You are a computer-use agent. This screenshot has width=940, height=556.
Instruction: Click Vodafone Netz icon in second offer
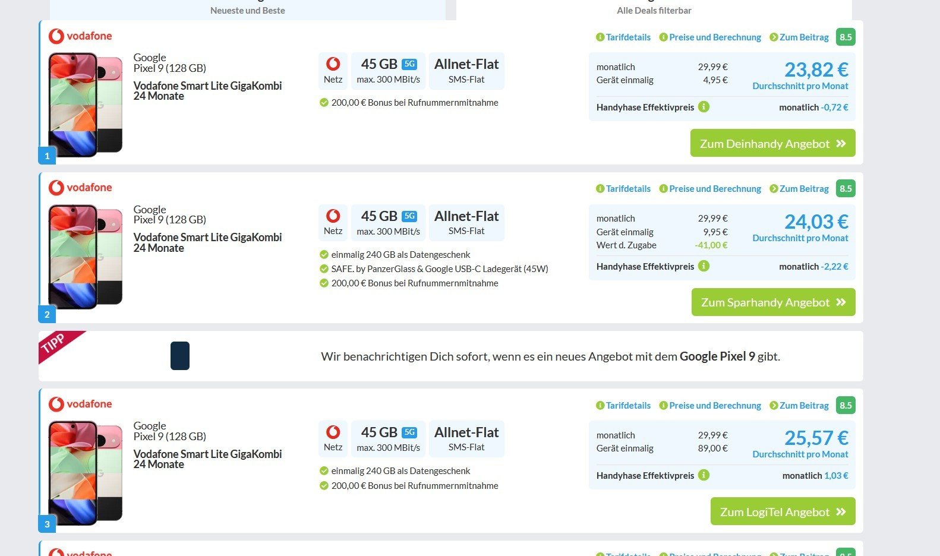(333, 216)
